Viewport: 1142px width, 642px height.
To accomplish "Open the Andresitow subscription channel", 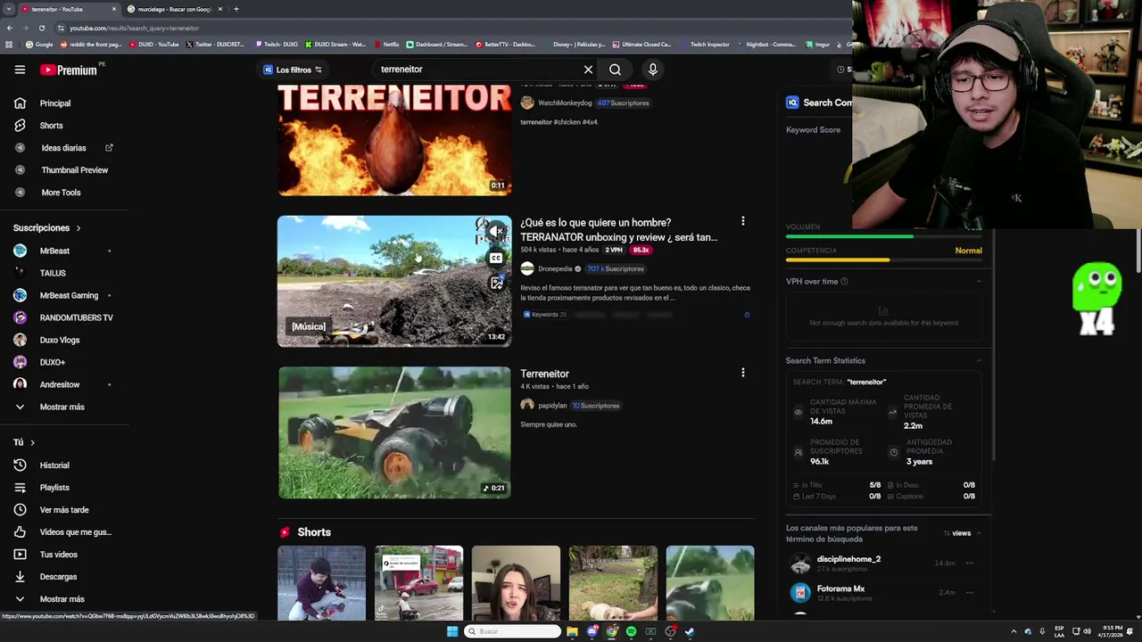I will pyautogui.click(x=59, y=384).
